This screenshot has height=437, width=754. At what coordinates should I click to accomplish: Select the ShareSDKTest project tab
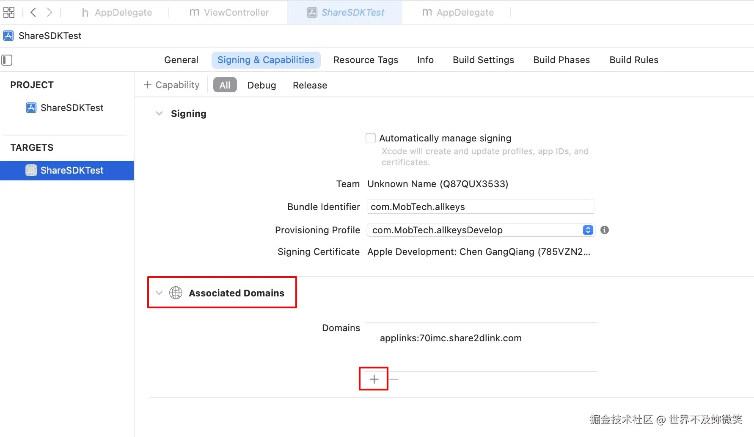point(345,12)
